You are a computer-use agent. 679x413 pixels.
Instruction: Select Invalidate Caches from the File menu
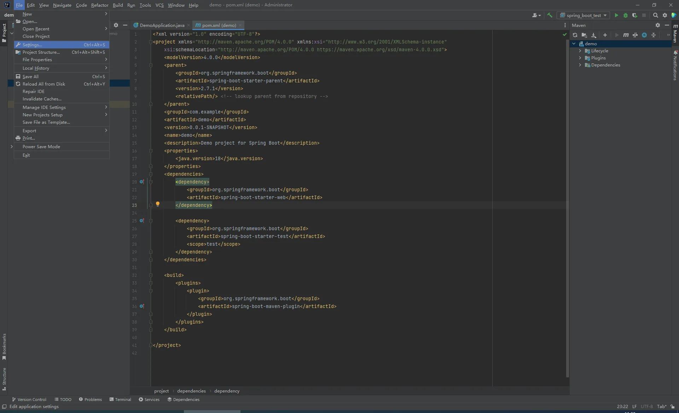pyautogui.click(x=42, y=99)
